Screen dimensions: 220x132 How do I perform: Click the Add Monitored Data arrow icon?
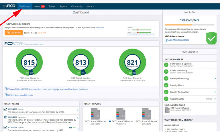(x=166, y=40)
